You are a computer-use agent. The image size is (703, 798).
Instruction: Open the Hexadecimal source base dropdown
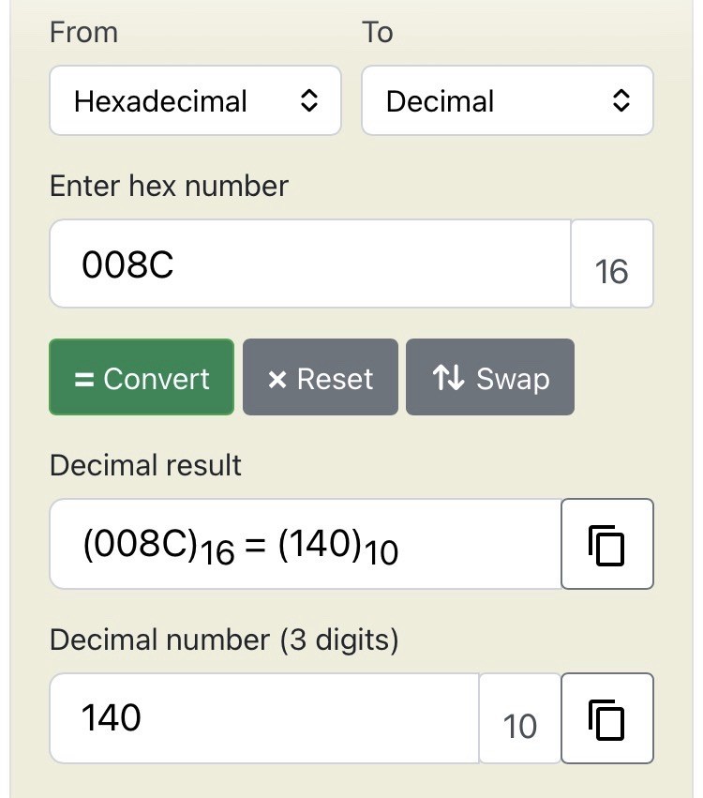194,101
